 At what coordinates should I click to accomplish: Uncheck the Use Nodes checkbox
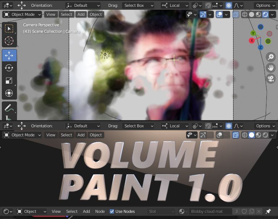[112, 211]
